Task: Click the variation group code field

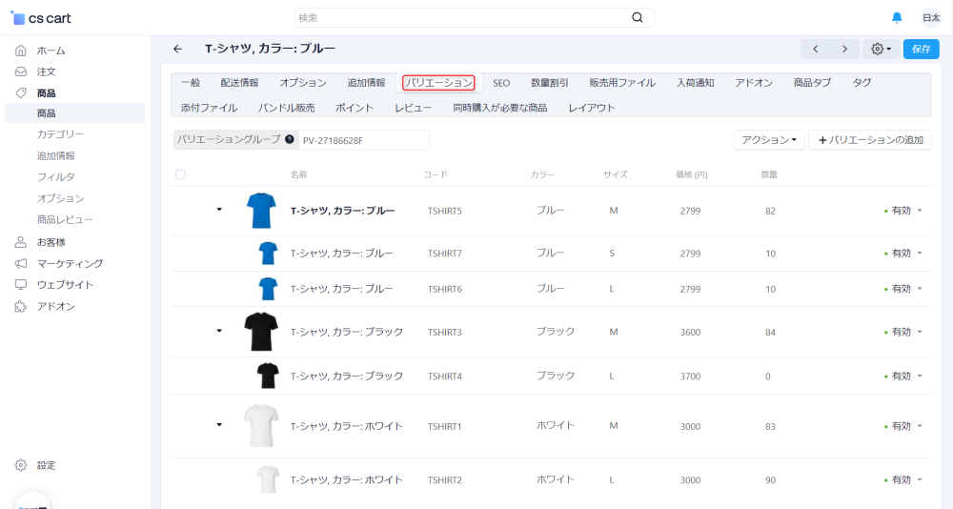Action: click(364, 140)
